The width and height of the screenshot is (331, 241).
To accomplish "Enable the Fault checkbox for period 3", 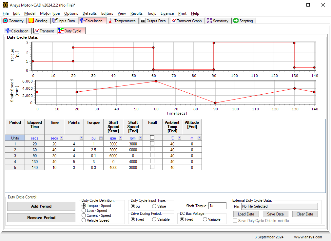I will 152,155.
